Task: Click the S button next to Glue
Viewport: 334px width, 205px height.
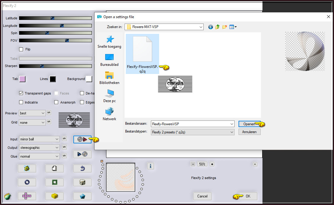Action: coord(64,156)
